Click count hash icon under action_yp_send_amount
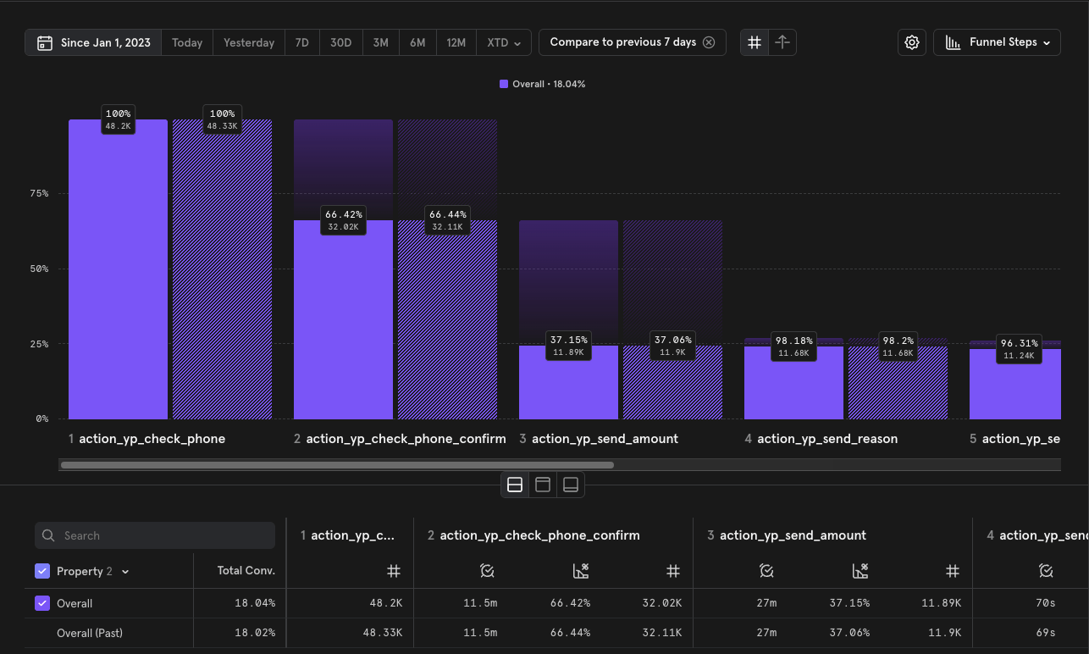Screen dimensions: 1089x654 tap(952, 572)
